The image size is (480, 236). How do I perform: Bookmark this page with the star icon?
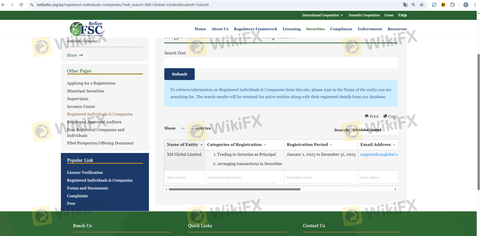coord(422,5)
